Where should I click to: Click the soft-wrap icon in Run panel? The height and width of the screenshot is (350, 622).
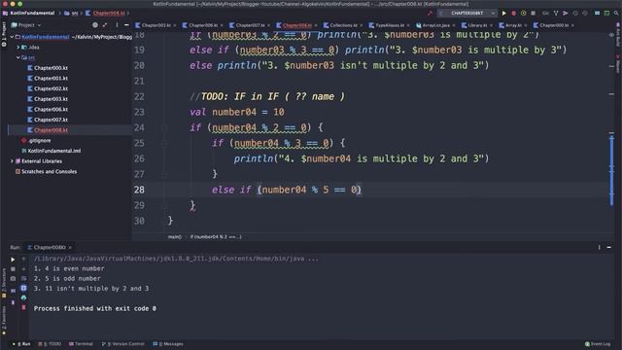click(23, 279)
